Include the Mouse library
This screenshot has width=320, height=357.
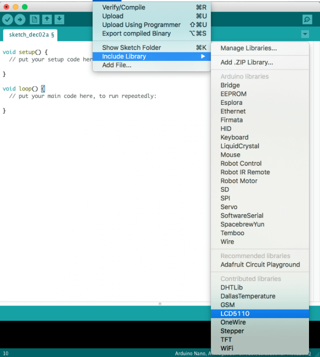(260, 155)
